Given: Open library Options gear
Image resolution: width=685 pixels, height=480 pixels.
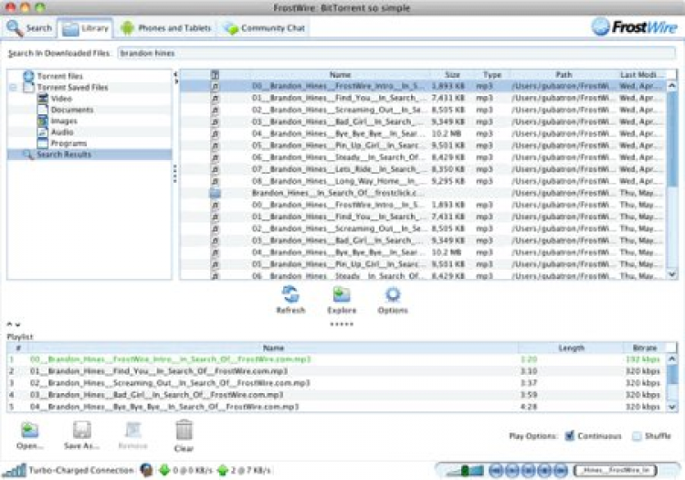Looking at the screenshot, I should [x=393, y=294].
